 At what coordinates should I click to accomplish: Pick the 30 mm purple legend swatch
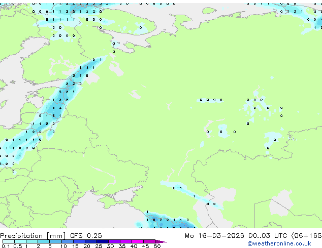point(114,241)
